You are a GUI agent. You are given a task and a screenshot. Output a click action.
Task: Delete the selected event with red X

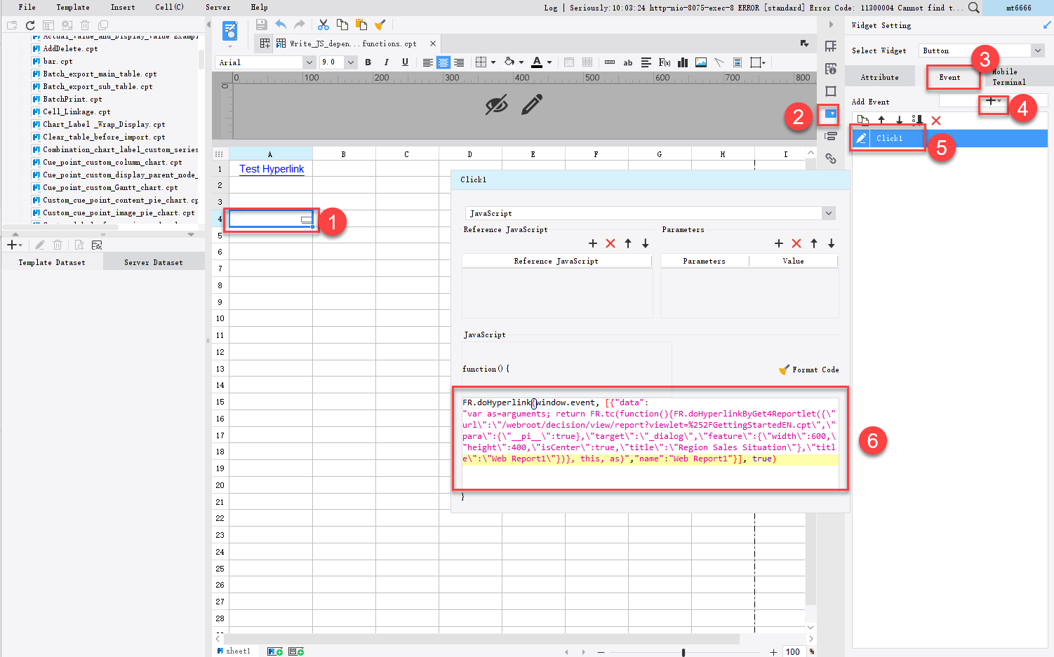pyautogui.click(x=936, y=121)
